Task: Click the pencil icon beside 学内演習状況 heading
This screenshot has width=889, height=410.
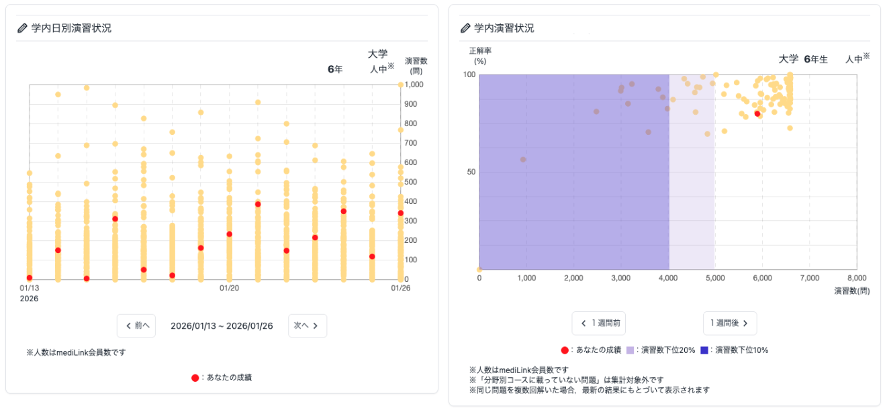Action: pyautogui.click(x=465, y=28)
